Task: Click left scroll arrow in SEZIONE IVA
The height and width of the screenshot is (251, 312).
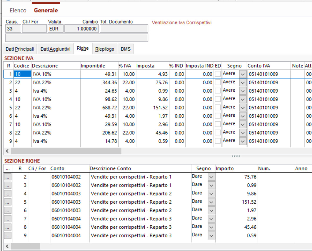Action: click(7, 151)
